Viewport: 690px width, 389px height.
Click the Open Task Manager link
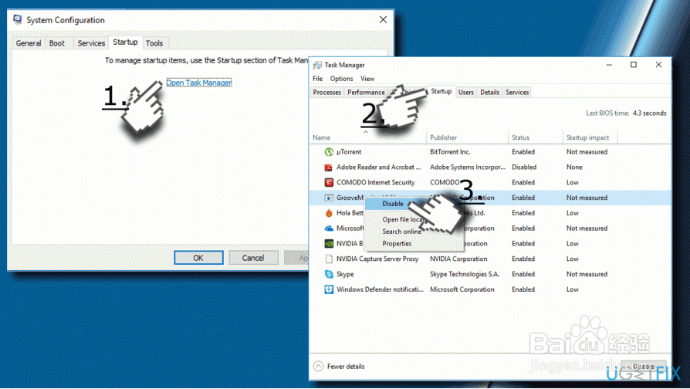tap(199, 83)
